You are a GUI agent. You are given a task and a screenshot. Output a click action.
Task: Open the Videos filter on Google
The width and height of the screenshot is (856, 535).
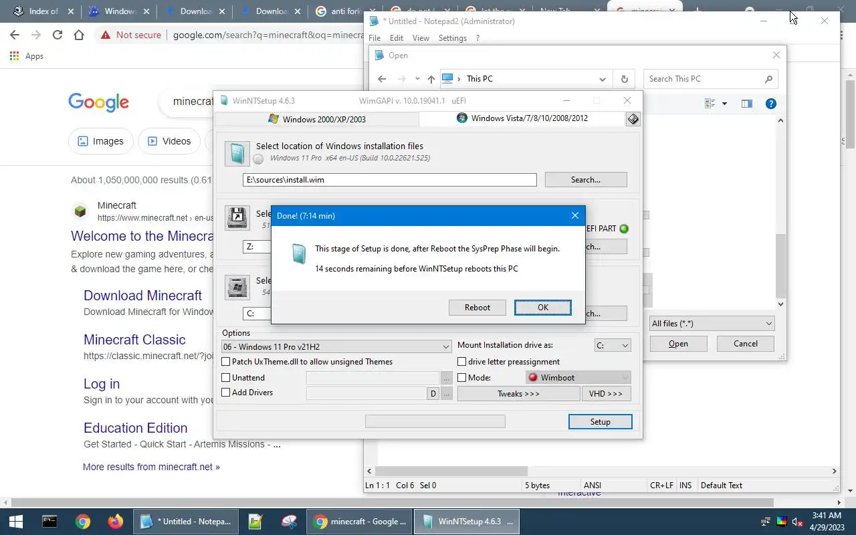coord(169,141)
